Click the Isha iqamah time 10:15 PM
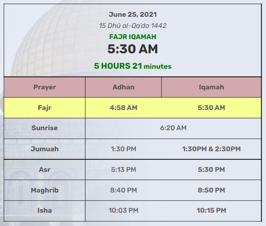This screenshot has height=226, width=266. [x=211, y=211]
